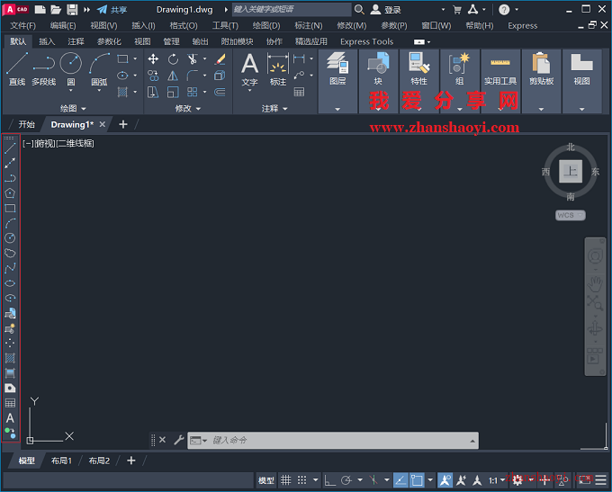612x492 pixels.
Task: Select the Dimension tool in the ribbon
Action: click(278, 69)
